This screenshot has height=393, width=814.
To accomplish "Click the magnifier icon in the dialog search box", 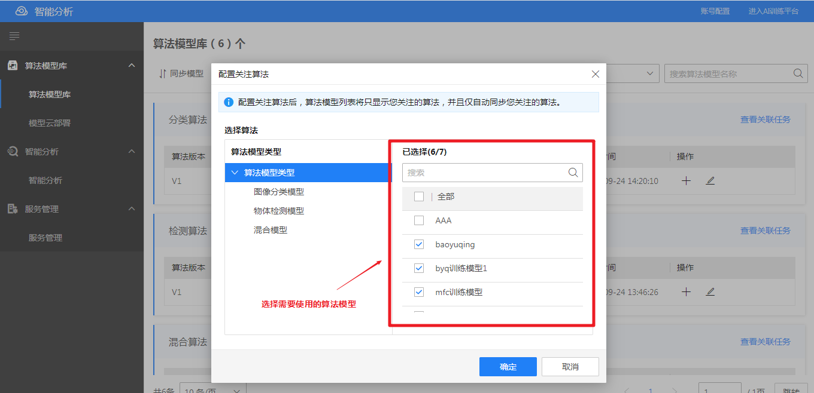I will [x=572, y=173].
